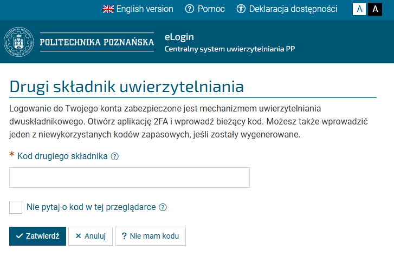Image resolution: width=394 pixels, height=263 pixels.
Task: Select the white A default contrast button
Action: pos(359,9)
